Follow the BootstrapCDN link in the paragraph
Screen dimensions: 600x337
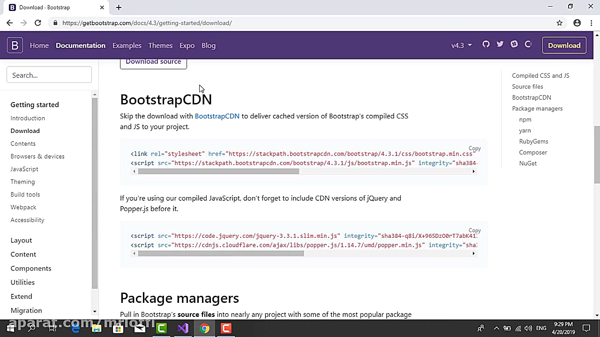(x=217, y=116)
